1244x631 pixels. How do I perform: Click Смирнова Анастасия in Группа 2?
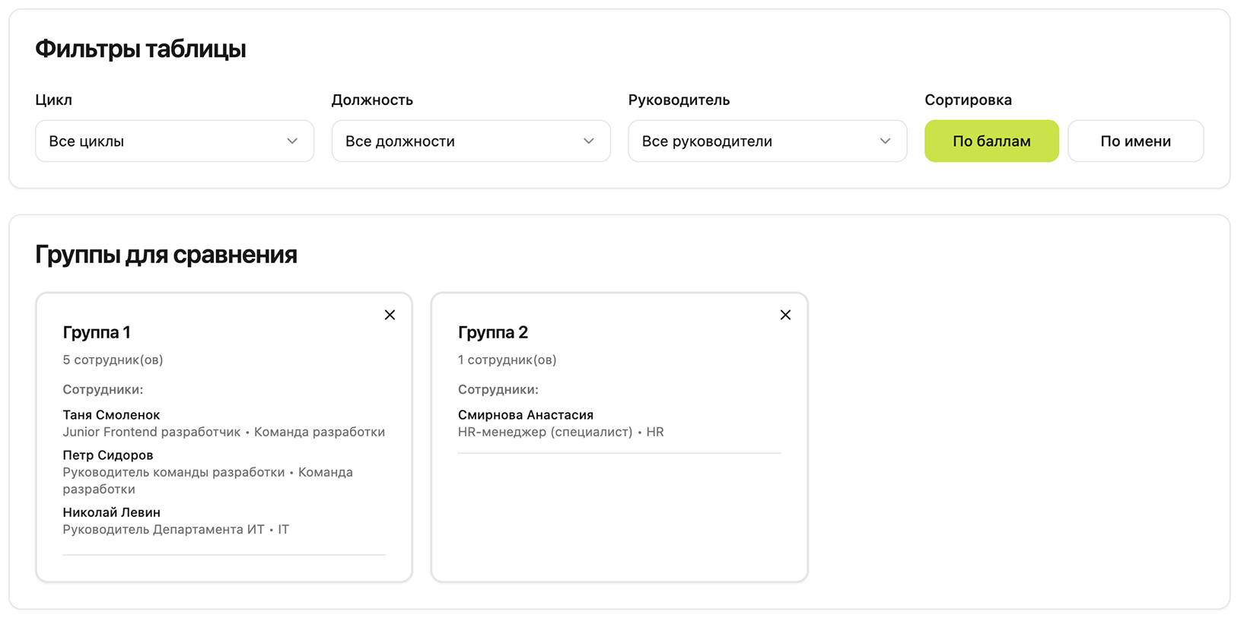pyautogui.click(x=525, y=415)
